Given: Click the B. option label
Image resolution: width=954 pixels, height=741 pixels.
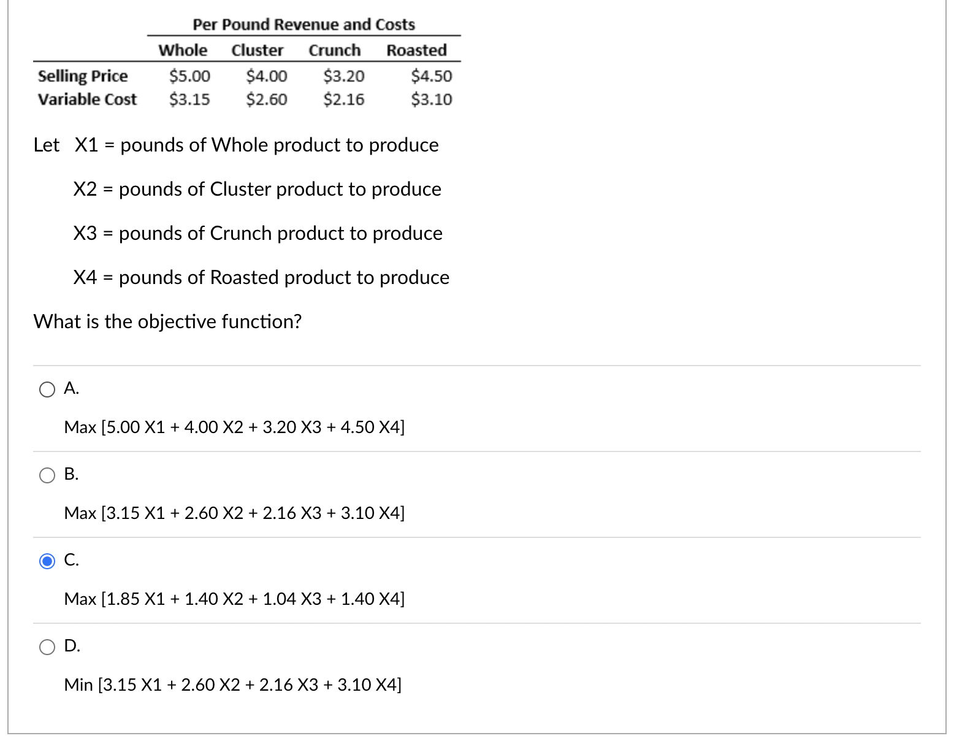Looking at the screenshot, I should 71,474.
